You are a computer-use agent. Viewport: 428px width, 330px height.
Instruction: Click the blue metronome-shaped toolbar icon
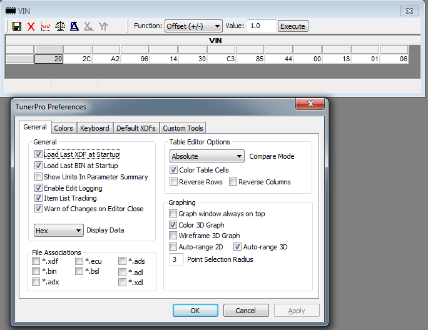pos(74,26)
